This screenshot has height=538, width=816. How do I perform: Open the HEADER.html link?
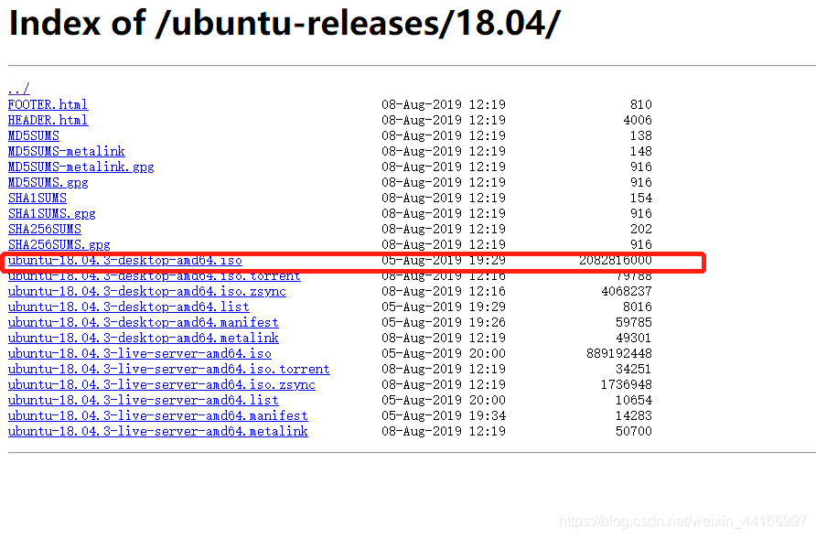pyautogui.click(x=48, y=120)
